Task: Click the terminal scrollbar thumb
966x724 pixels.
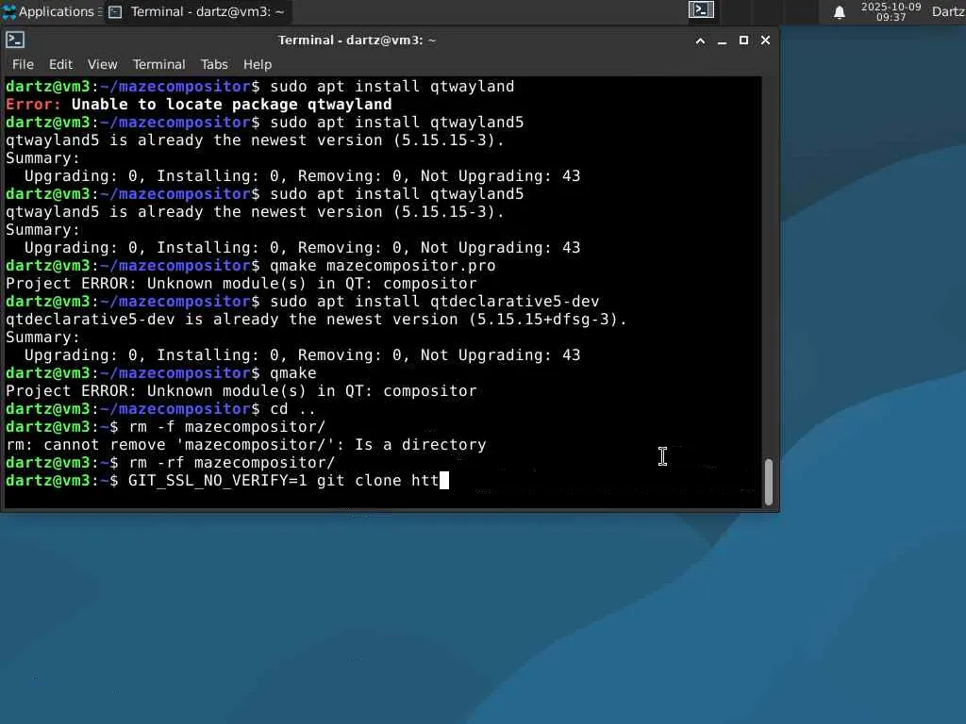Action: point(768,482)
